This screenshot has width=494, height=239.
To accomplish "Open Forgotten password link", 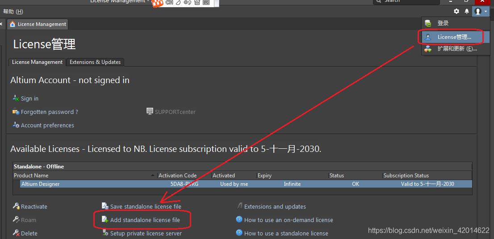I will [49, 112].
